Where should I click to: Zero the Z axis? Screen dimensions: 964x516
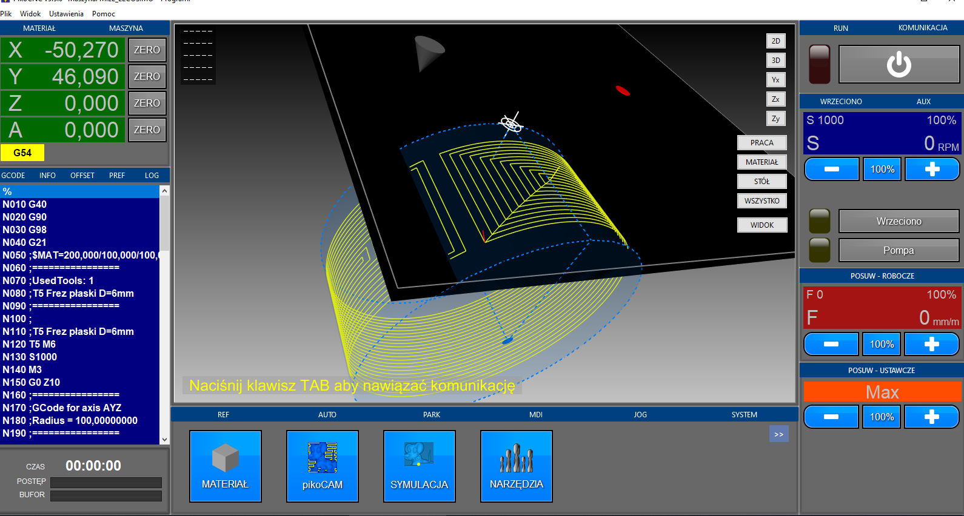pos(147,103)
